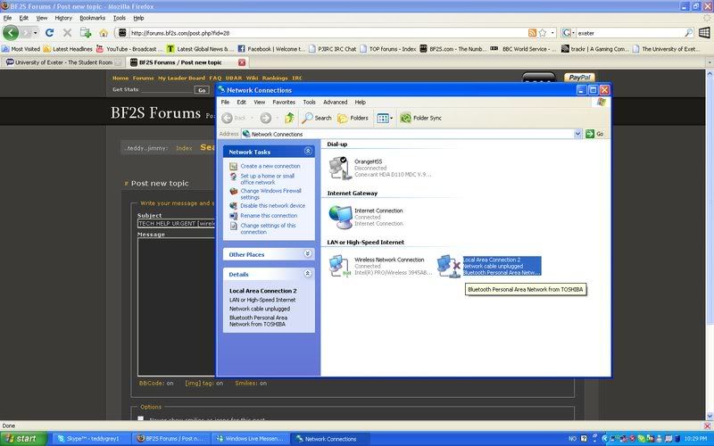Image resolution: width=714 pixels, height=446 pixels.
Task: Toggle the Folders pane button
Action: tap(353, 118)
